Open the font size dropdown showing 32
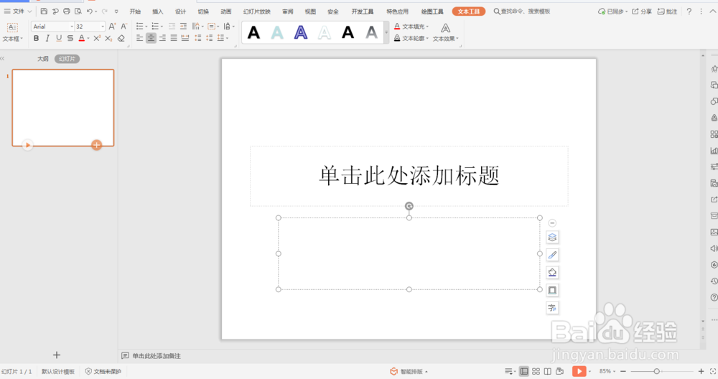Screen dimensions: 718x379 point(103,27)
